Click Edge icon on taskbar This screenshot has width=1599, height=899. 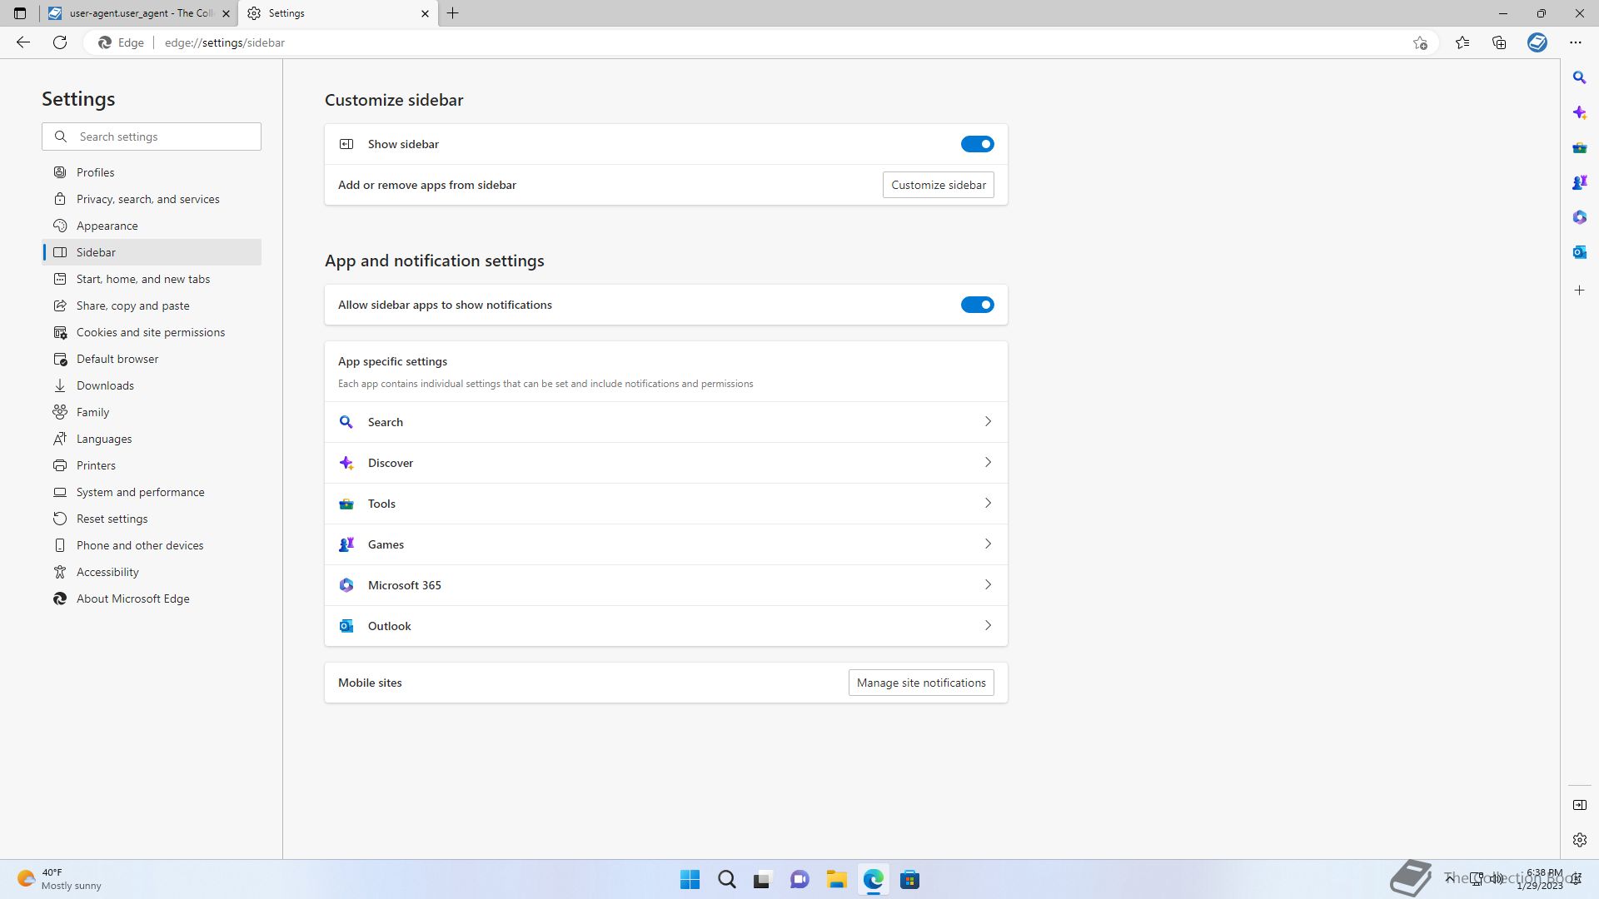coord(873,880)
